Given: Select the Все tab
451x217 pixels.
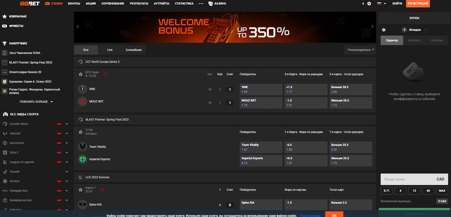Looking at the screenshot, I should 86,50.
